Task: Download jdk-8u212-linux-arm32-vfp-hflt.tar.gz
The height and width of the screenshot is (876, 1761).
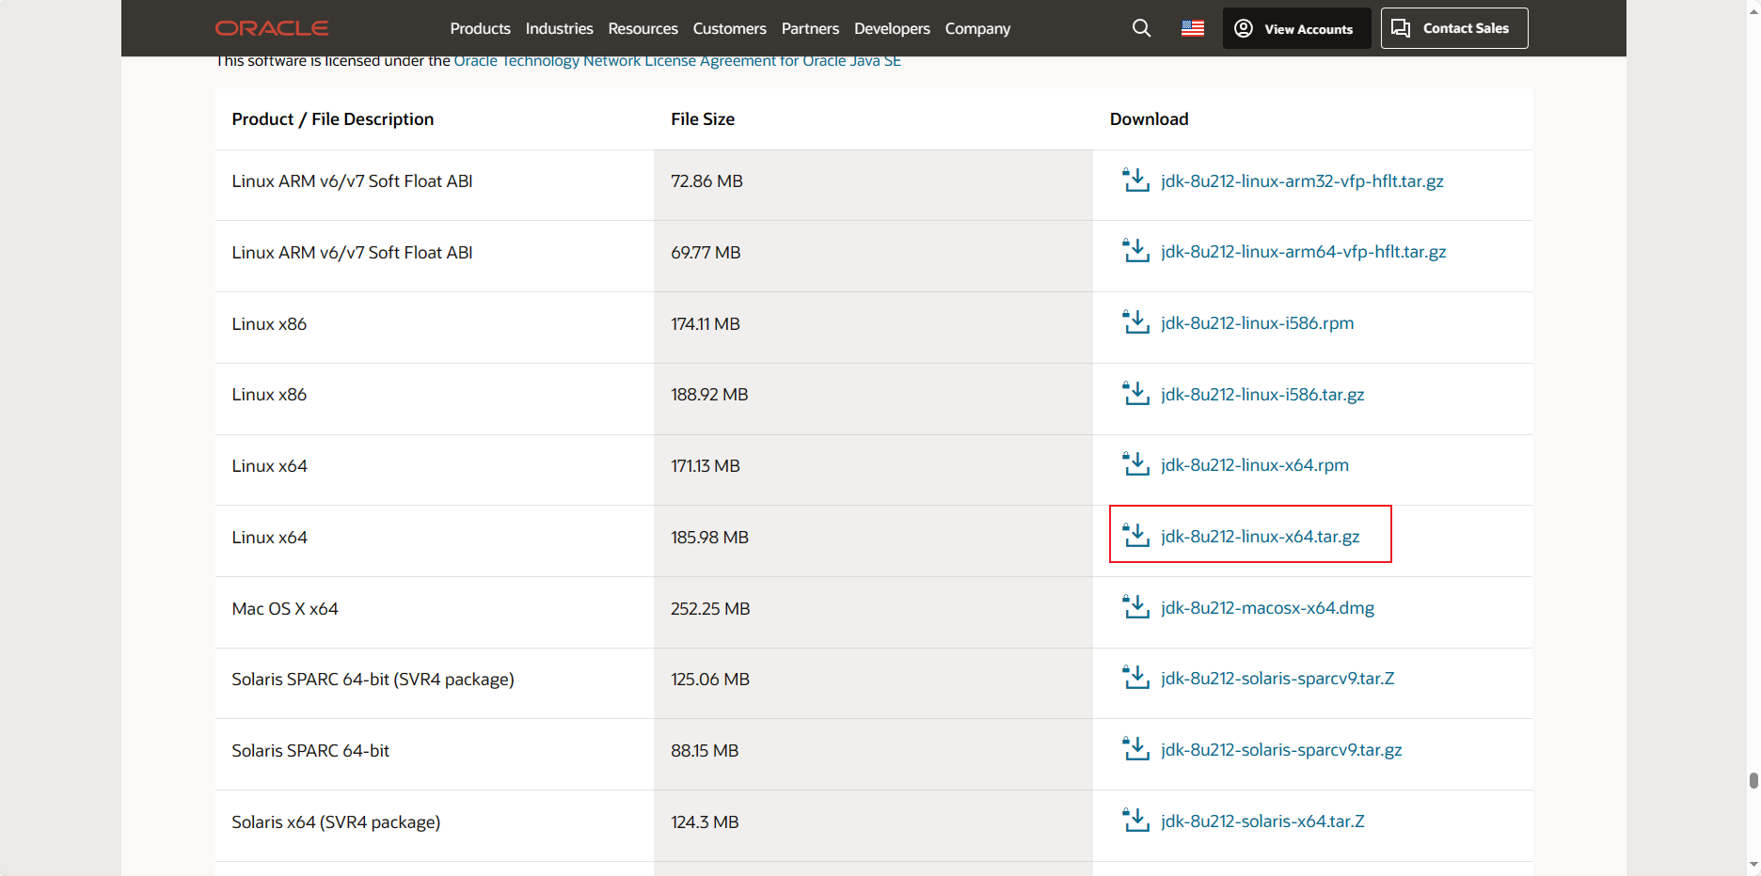Action: coord(1302,180)
